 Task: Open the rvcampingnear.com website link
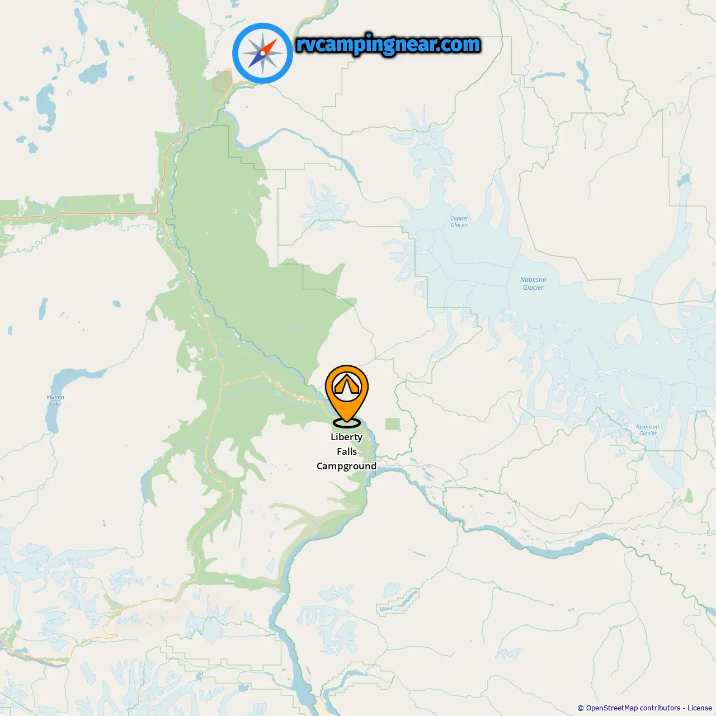click(x=388, y=44)
